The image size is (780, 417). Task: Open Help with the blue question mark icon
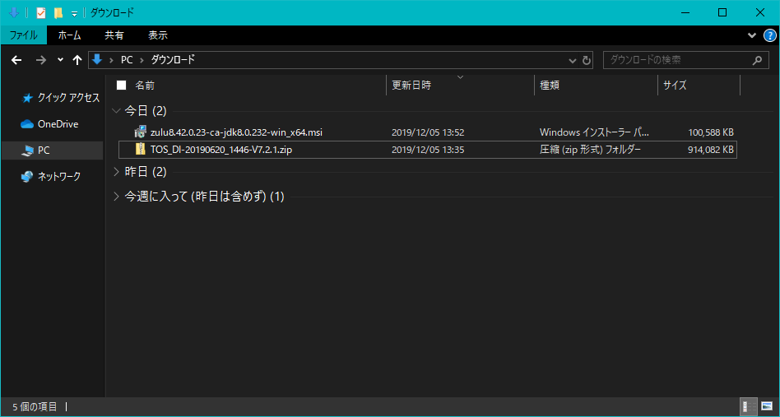(769, 35)
